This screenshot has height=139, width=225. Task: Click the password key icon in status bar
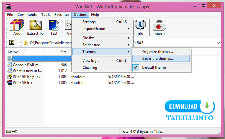point(15,131)
